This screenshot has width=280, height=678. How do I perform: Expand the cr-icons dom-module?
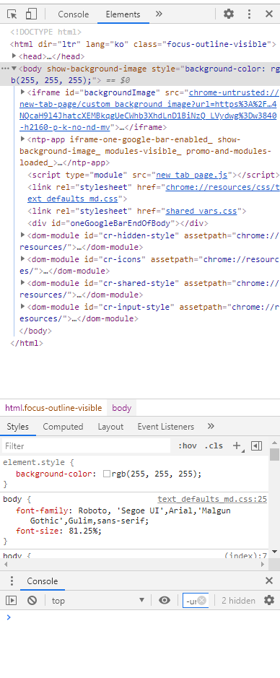tap(23, 259)
